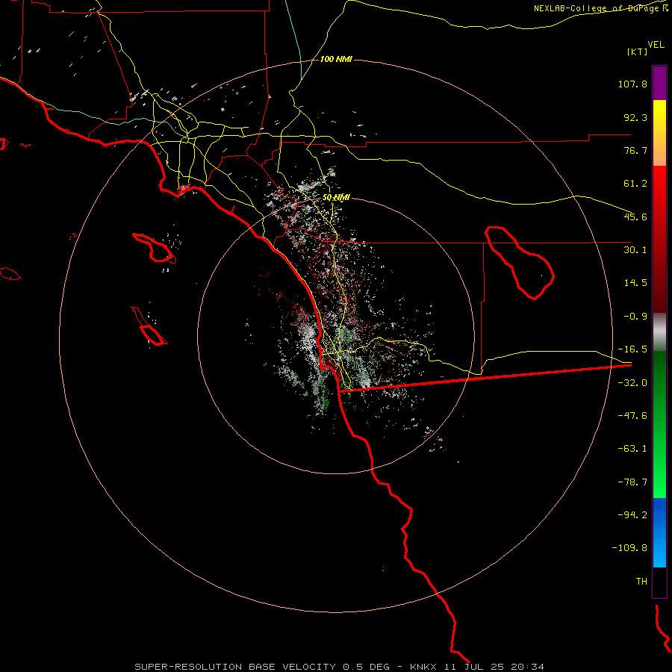This screenshot has height=672, width=672.
Task: Click the 50 NMI range ring label
Action: [336, 198]
